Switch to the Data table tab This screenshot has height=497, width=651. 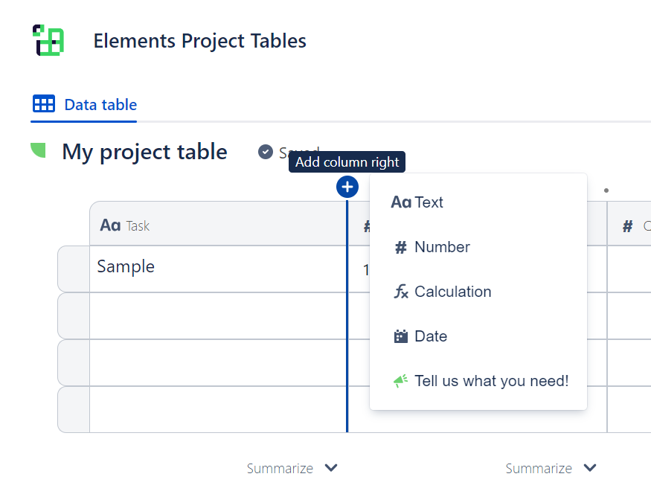click(85, 104)
